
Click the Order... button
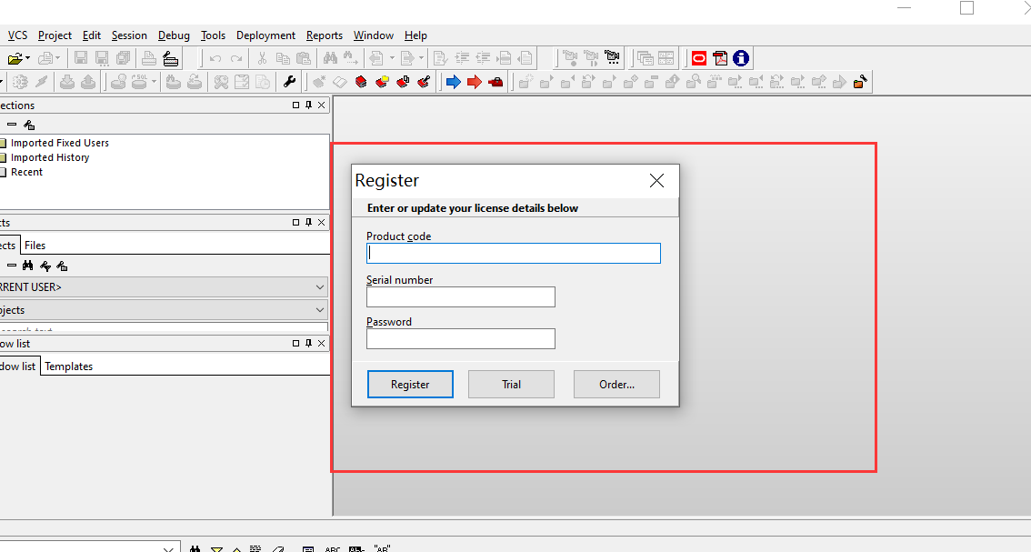[616, 385]
